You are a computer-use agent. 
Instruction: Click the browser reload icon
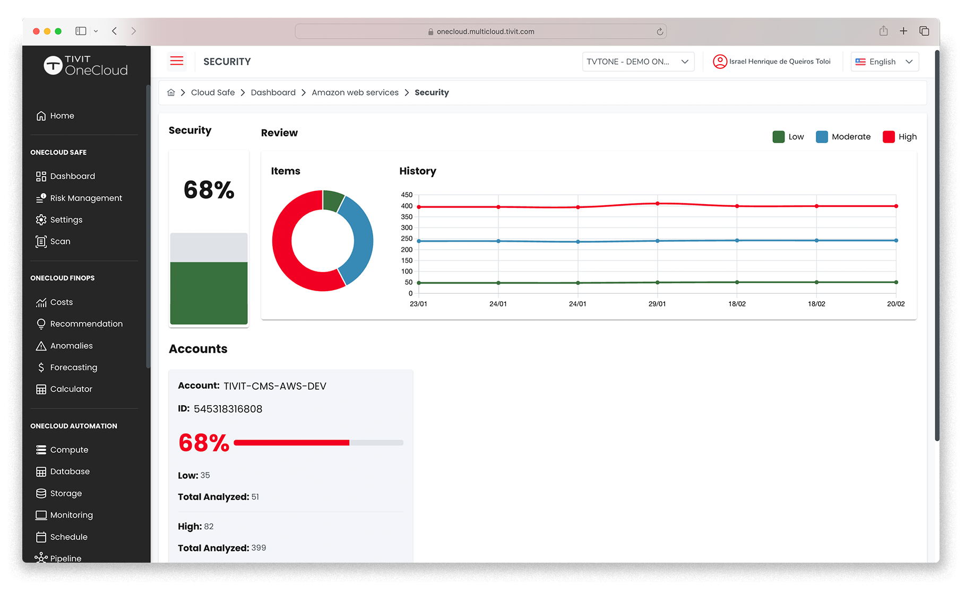point(660,31)
